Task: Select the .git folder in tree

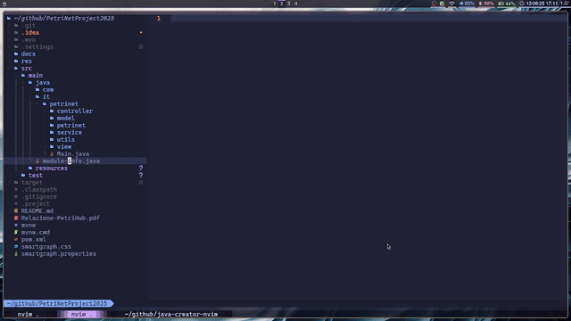Action: tap(28, 26)
